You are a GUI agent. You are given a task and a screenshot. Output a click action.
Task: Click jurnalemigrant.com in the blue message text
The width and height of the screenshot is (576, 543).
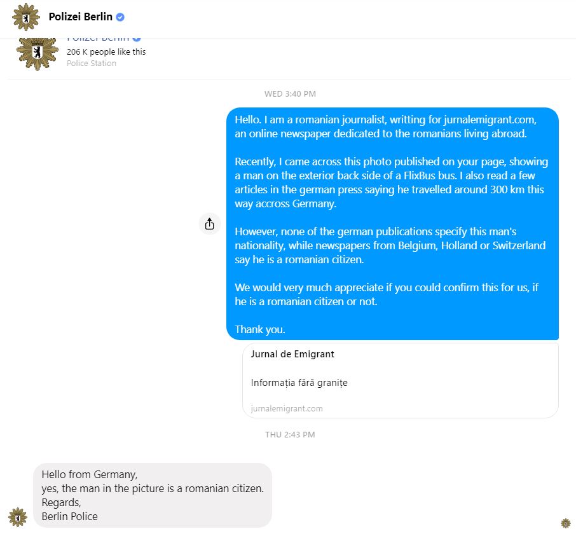490,120
